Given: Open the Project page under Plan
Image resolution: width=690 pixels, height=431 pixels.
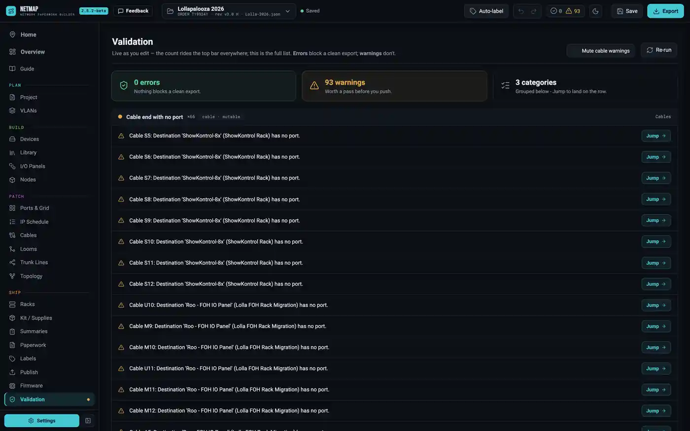Looking at the screenshot, I should pos(49,97).
